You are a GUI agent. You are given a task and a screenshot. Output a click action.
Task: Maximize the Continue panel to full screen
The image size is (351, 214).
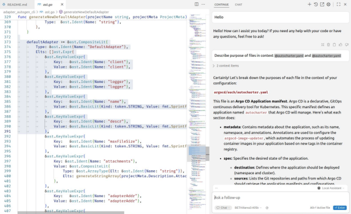coord(339,4)
